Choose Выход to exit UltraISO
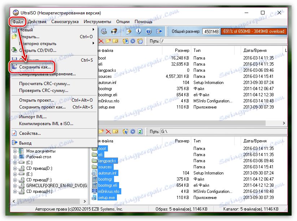 [x=54, y=143]
